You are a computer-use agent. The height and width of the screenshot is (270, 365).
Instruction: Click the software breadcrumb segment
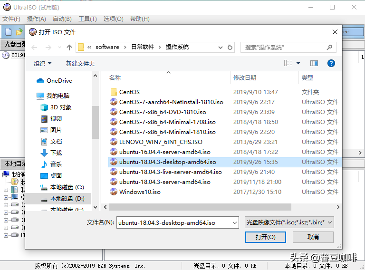point(107,47)
